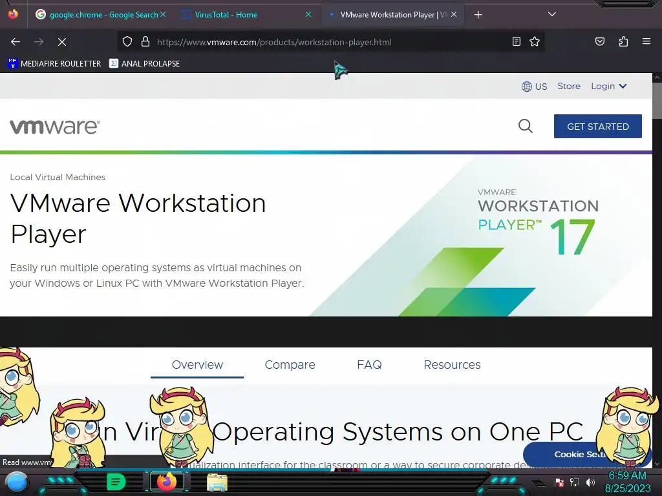Bookmark this page with the star icon
Screen dimensions: 662x496
(535, 41)
